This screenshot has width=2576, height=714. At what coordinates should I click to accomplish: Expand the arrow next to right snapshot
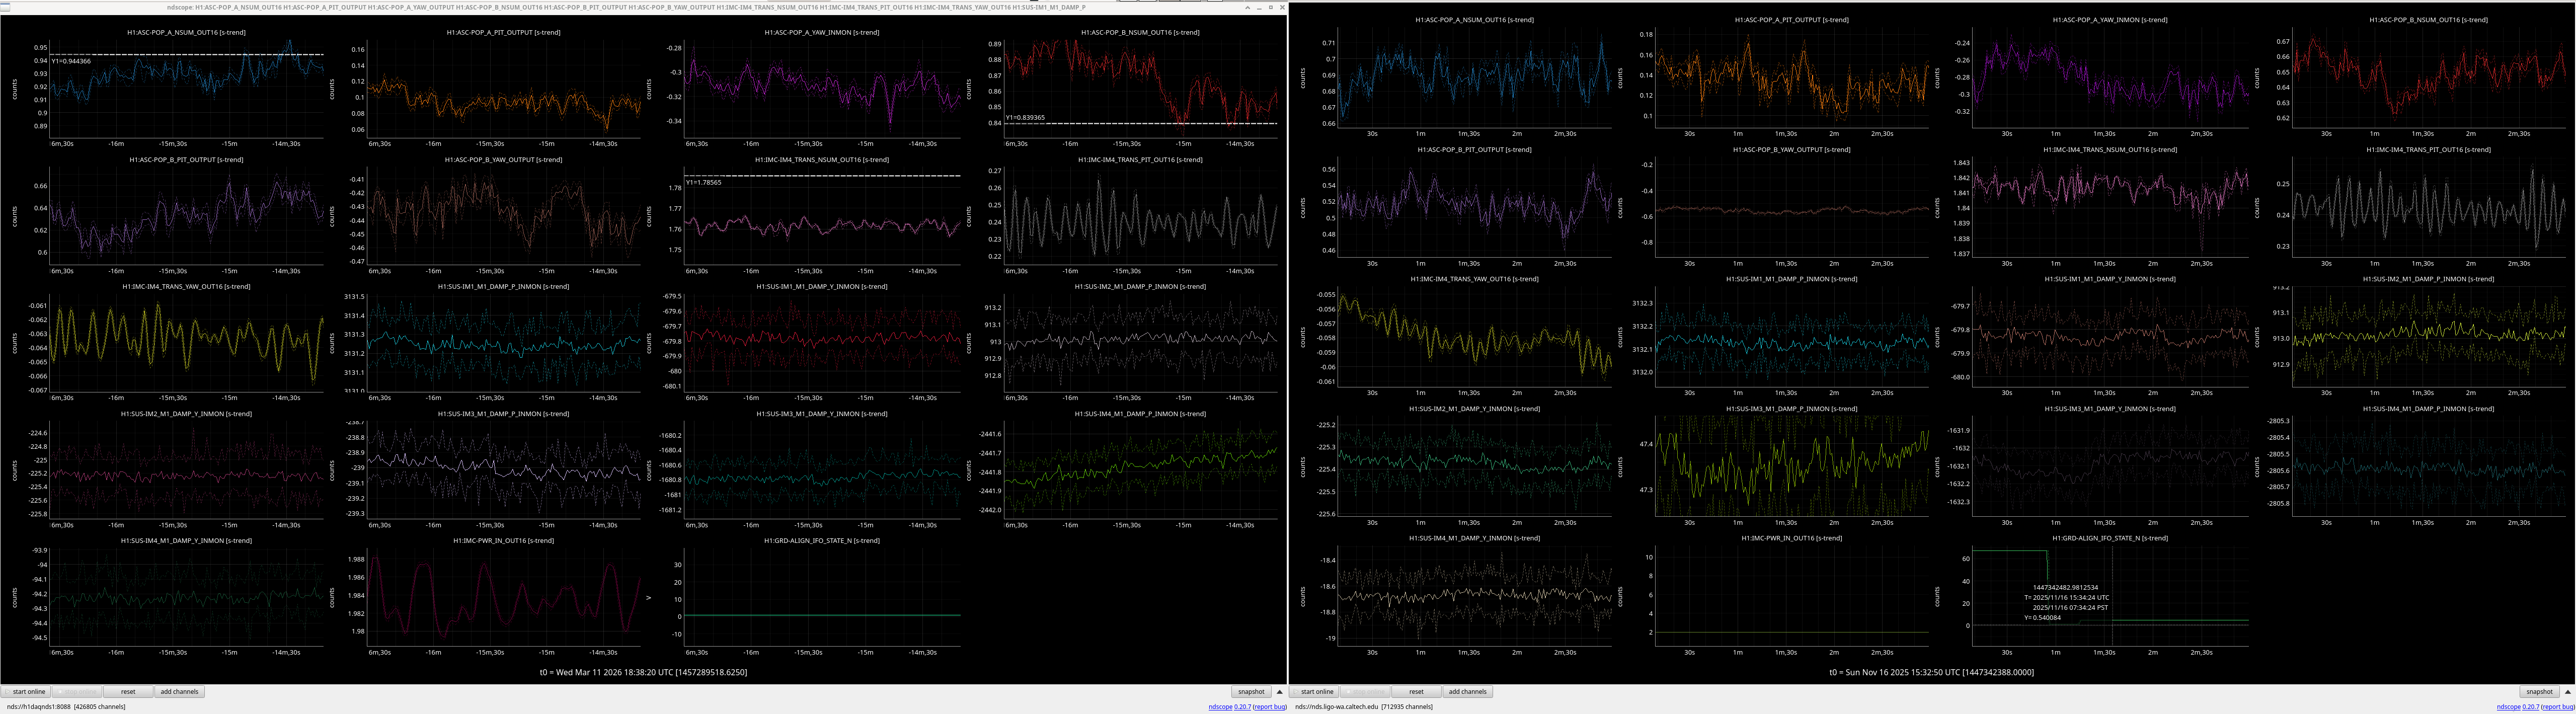pyautogui.click(x=2567, y=691)
